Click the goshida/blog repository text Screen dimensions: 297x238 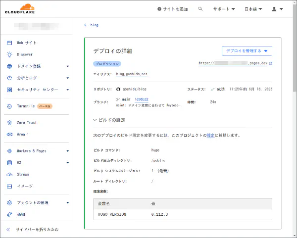pos(135,89)
